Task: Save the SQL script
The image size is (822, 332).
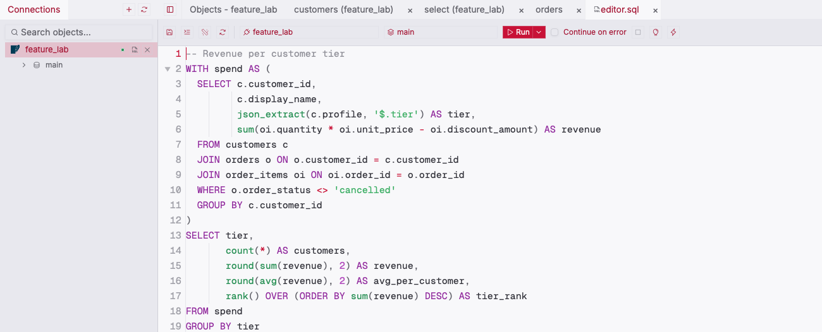Action: [169, 32]
